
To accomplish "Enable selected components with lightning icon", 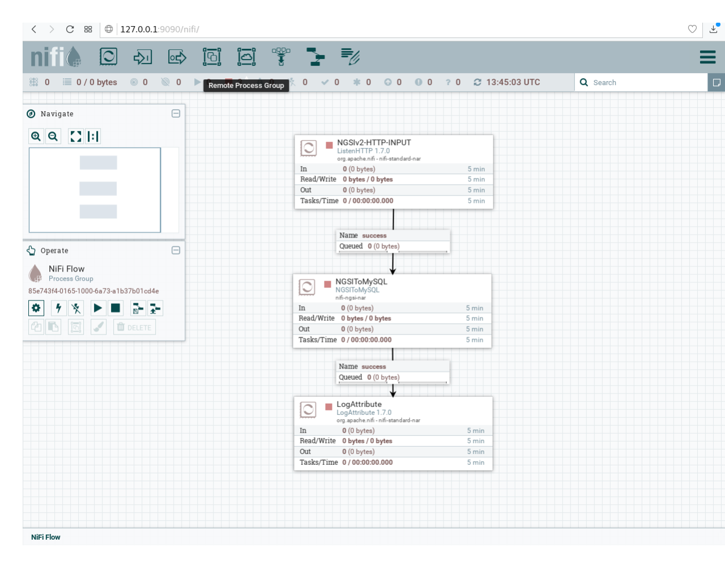I will pyautogui.click(x=59, y=308).
